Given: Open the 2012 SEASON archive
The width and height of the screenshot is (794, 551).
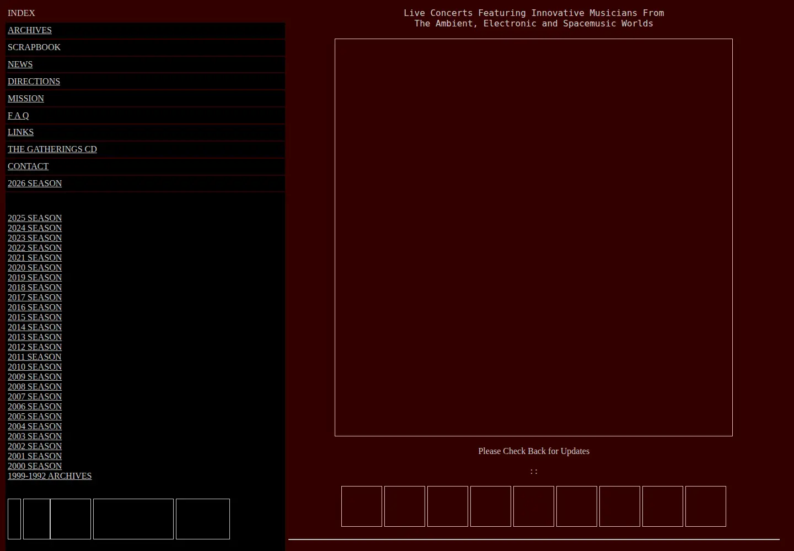Looking at the screenshot, I should tap(35, 347).
